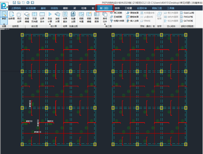
Task: Open the SlabCad板 import option
Action: coord(187,13)
